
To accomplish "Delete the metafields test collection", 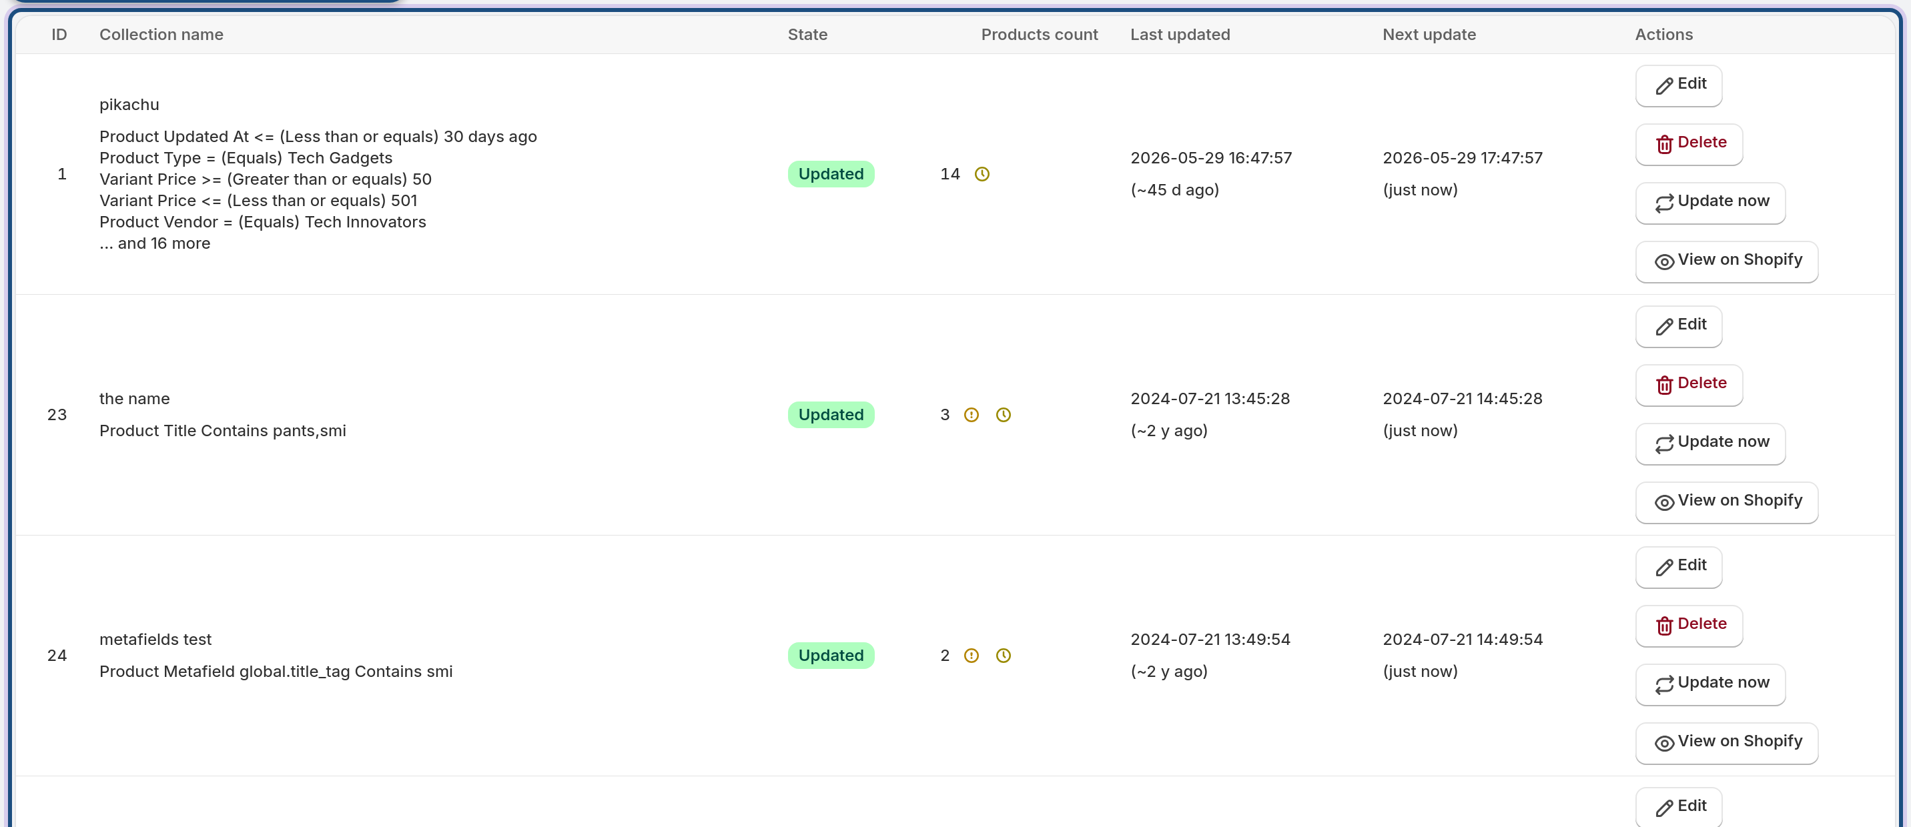I will point(1689,626).
